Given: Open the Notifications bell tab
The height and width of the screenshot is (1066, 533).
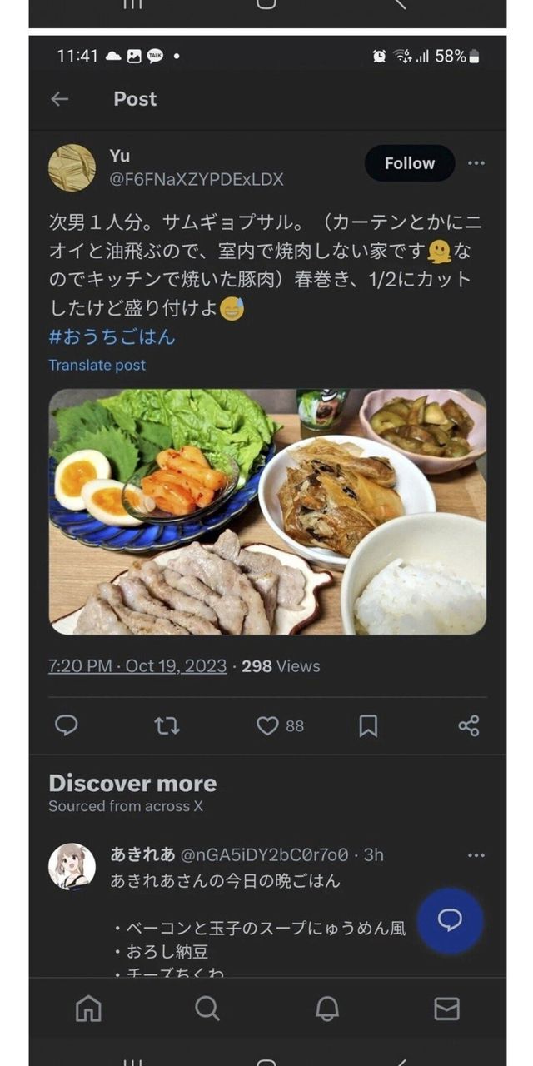Looking at the screenshot, I should [x=327, y=1009].
